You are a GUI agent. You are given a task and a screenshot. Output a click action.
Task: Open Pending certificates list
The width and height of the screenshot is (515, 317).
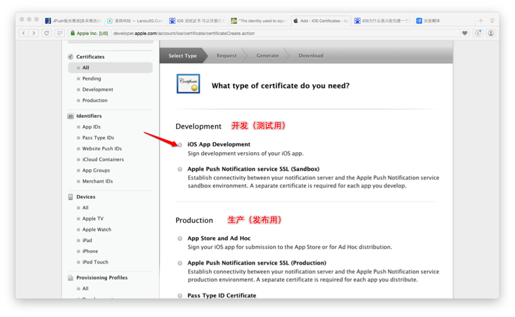tap(92, 79)
